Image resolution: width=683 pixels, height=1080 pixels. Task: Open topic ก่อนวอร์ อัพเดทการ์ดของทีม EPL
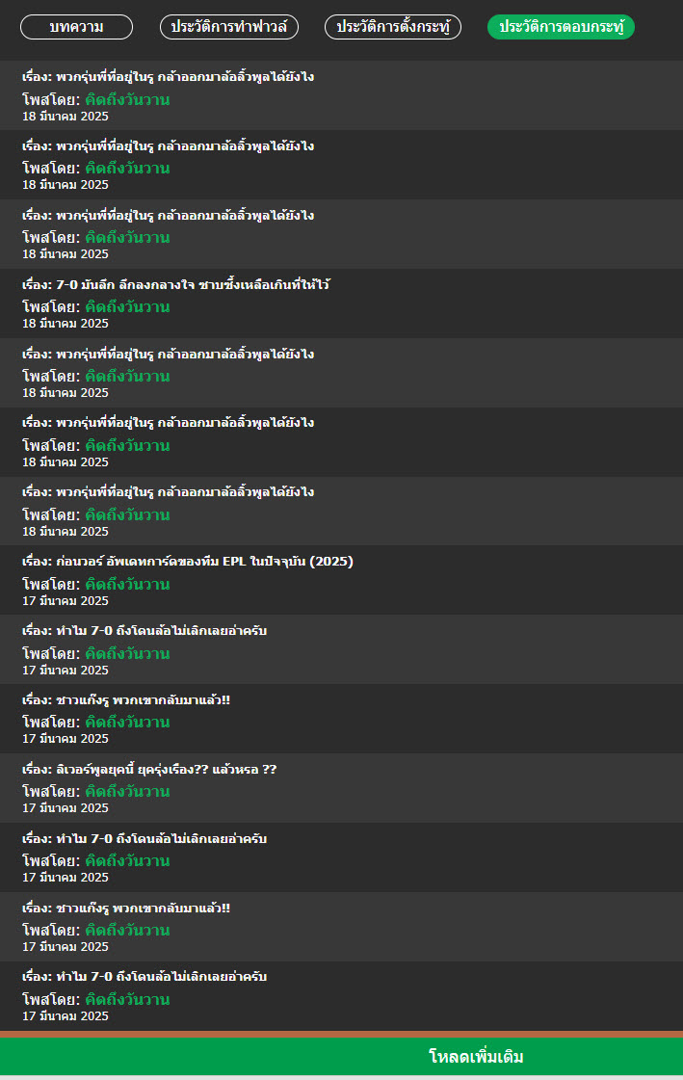187,562
